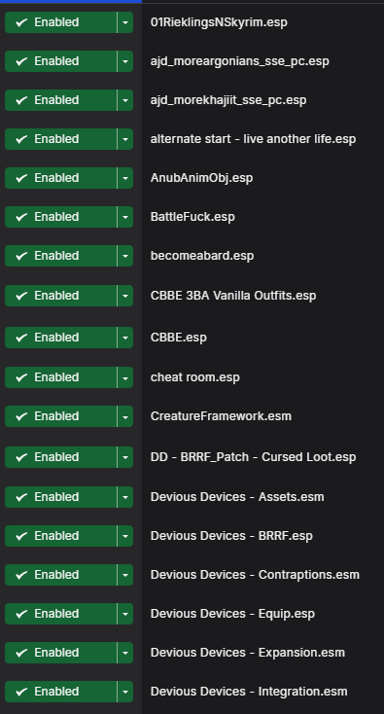Image resolution: width=384 pixels, height=714 pixels.
Task: Click checkmark icon for 01RieklingsNSkyrim.esp
Action: 21,22
